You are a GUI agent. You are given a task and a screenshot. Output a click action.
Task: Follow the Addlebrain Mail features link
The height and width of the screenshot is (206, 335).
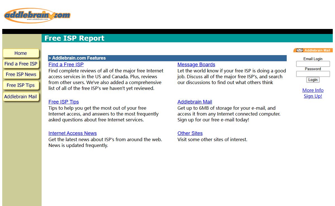pos(195,102)
